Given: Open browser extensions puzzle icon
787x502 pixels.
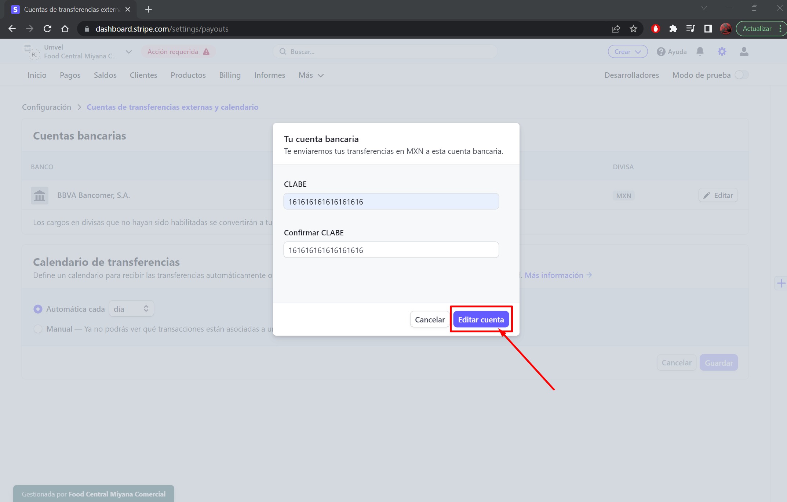Looking at the screenshot, I should click(673, 29).
